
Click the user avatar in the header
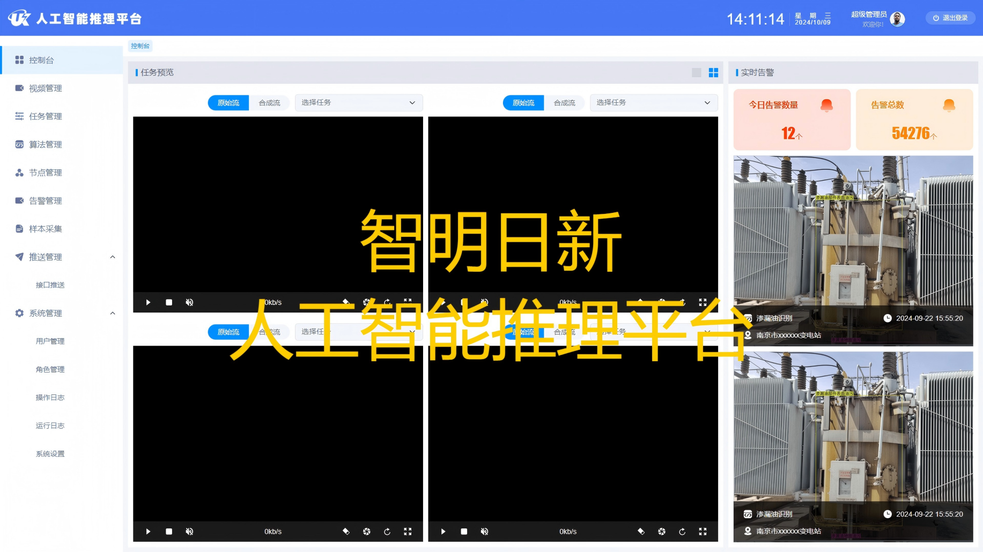[x=897, y=19]
